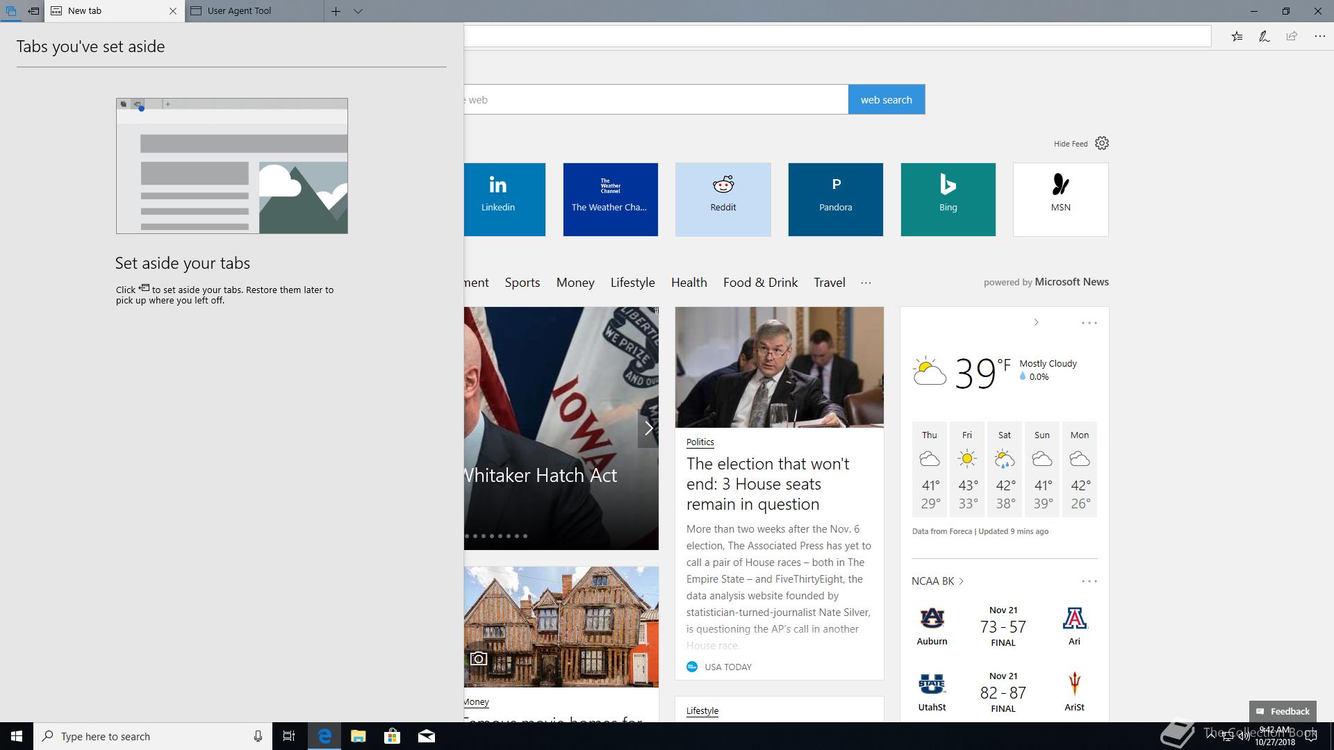
Task: Select the Money news category
Action: (575, 283)
